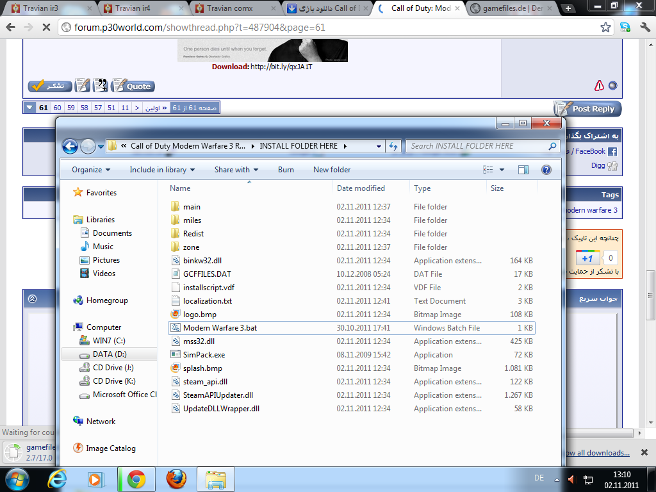The image size is (656, 492).
Task: Select the UpdateDLLWrapper.dll file name
Action: (221, 408)
